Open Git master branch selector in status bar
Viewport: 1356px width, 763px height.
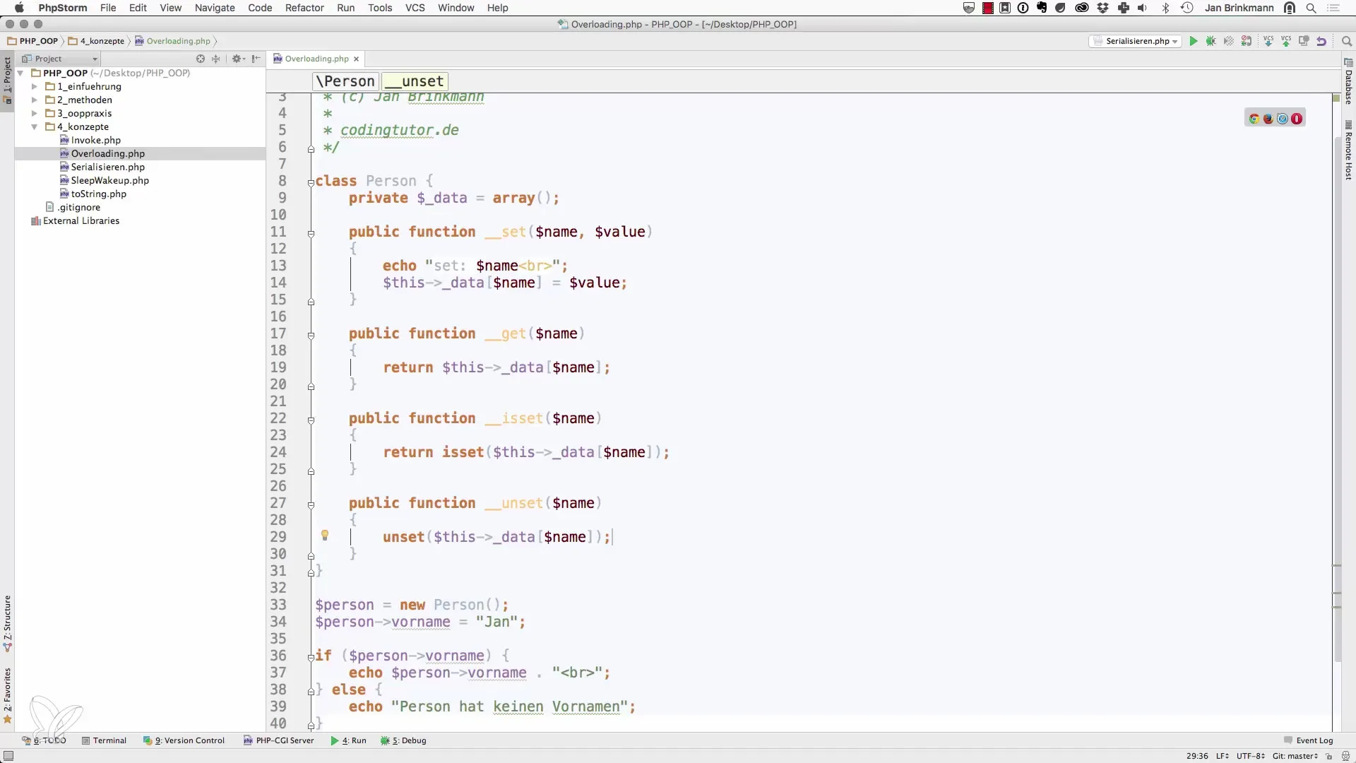click(1295, 756)
